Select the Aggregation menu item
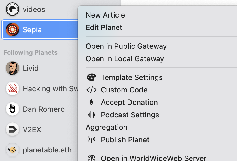Screen dimensions: 237x161 click(x=107, y=127)
